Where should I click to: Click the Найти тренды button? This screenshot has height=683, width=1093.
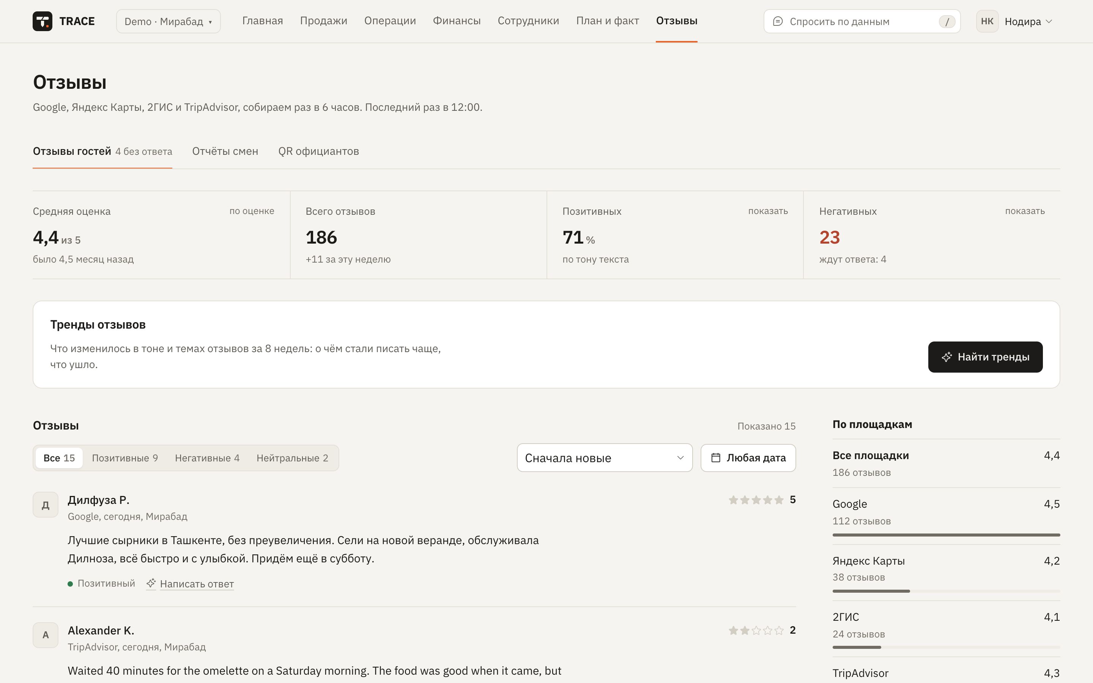[x=985, y=357]
